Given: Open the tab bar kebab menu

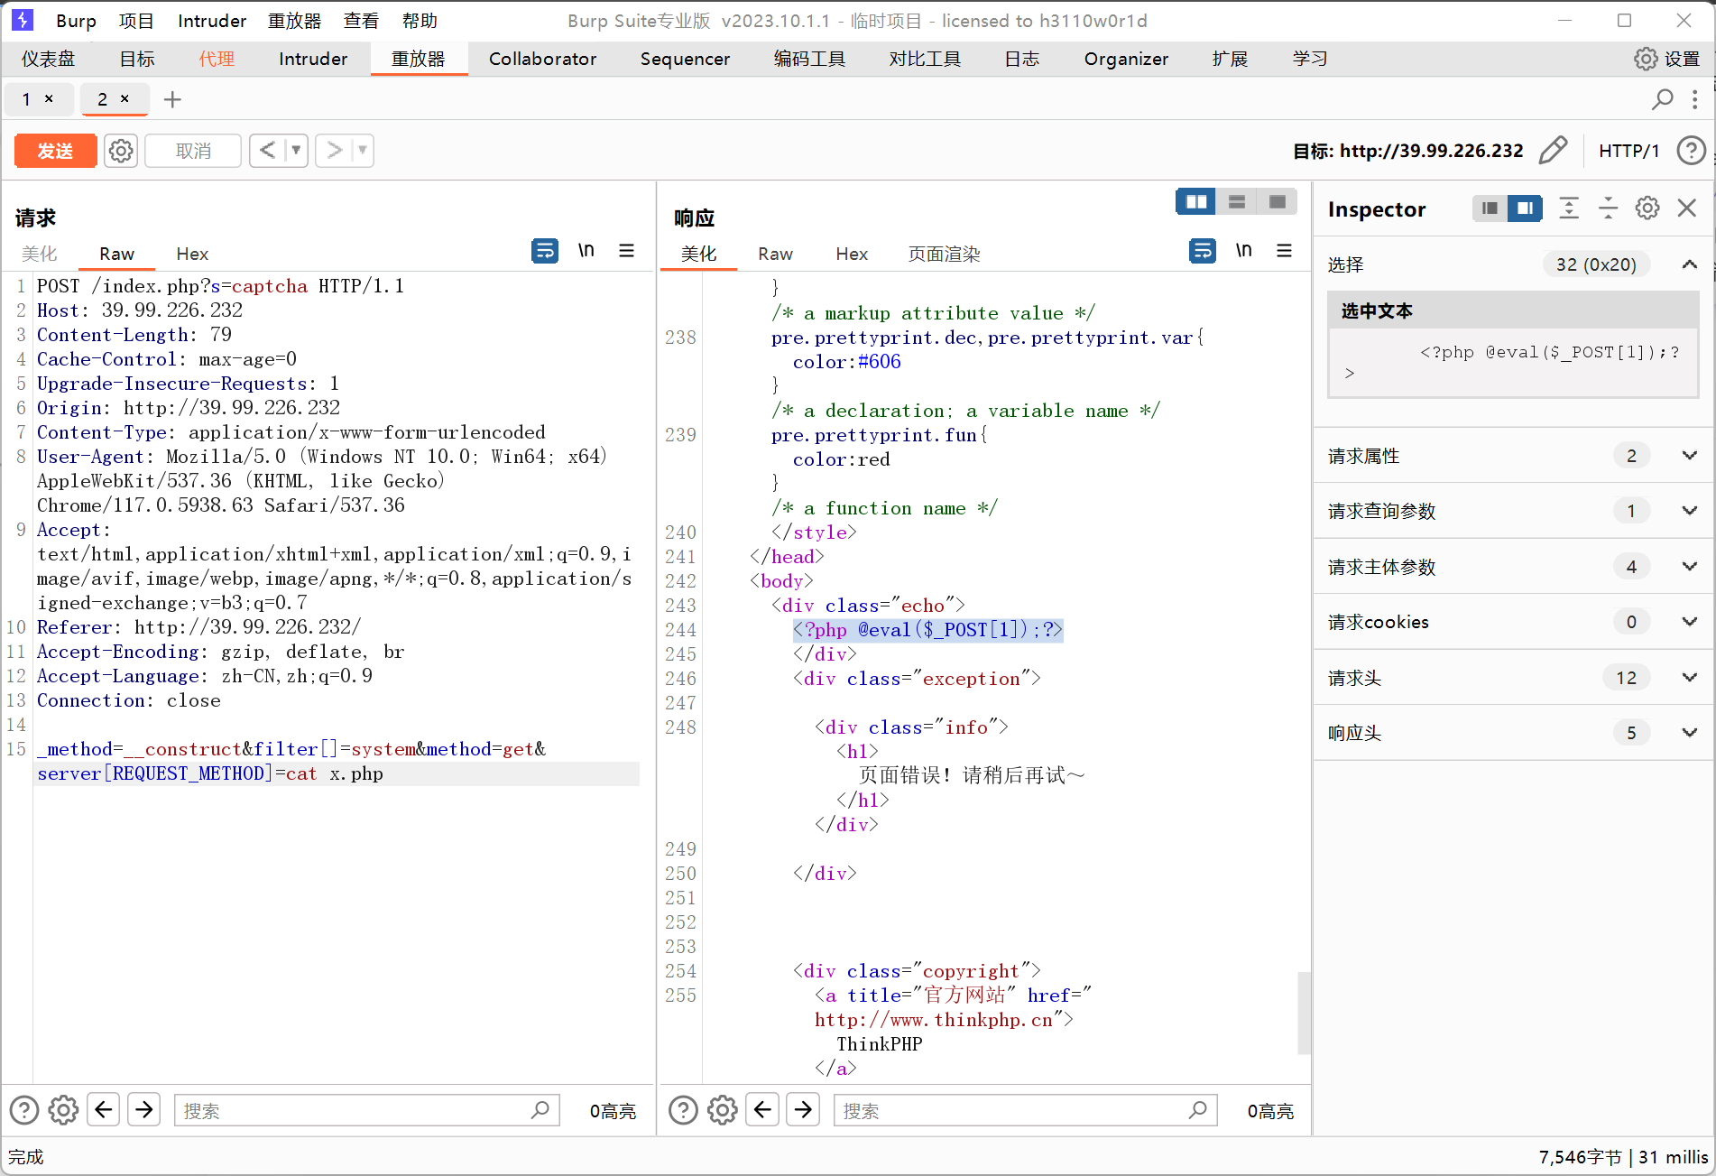Looking at the screenshot, I should point(1695,99).
